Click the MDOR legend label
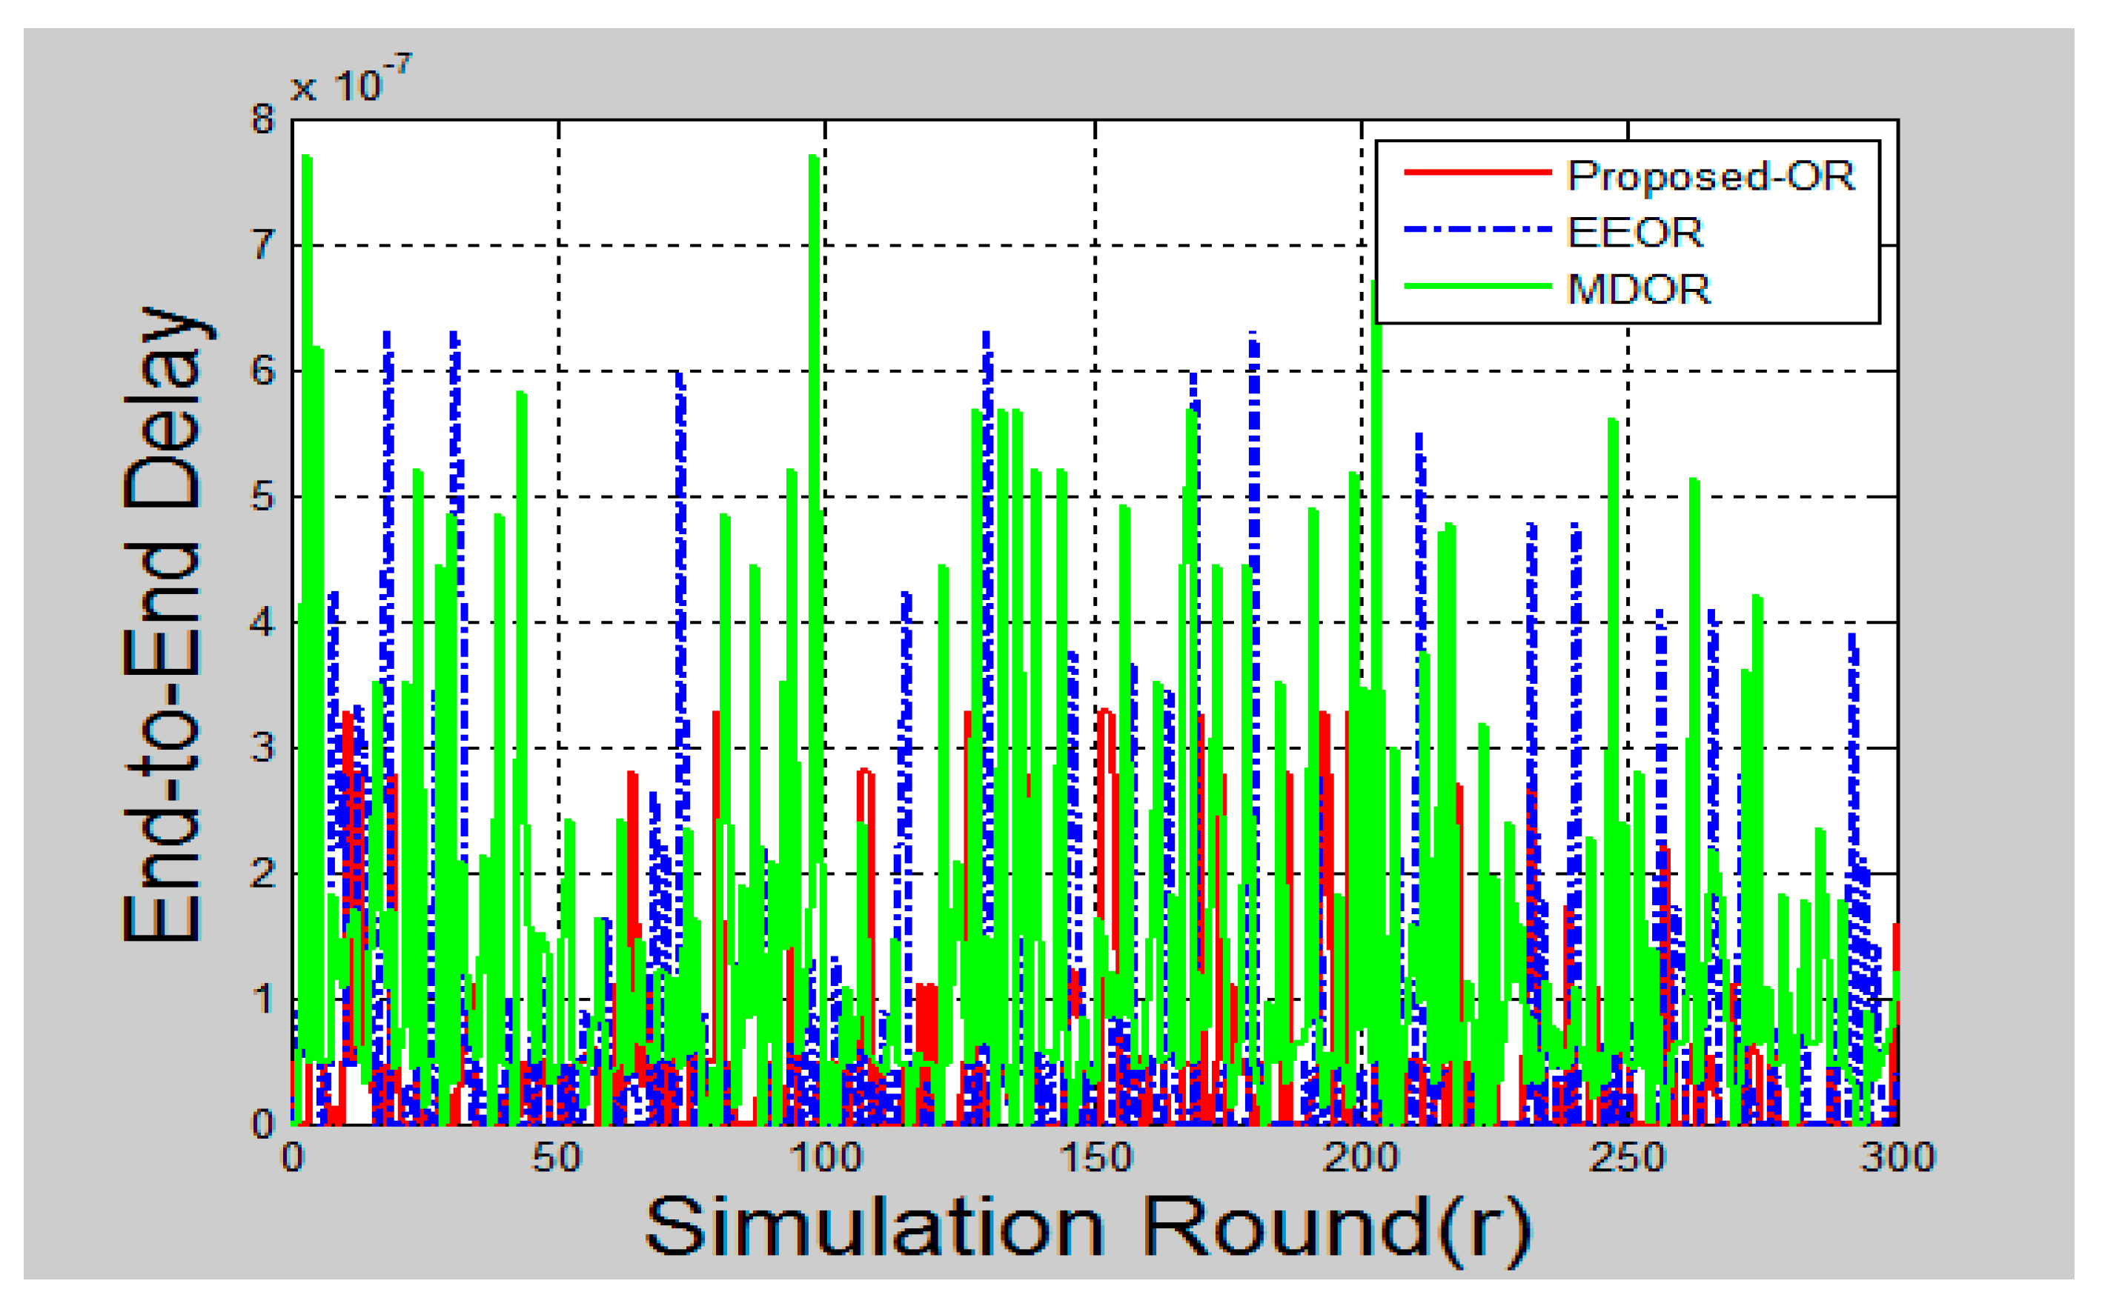2102x1312 pixels. click(x=1639, y=289)
